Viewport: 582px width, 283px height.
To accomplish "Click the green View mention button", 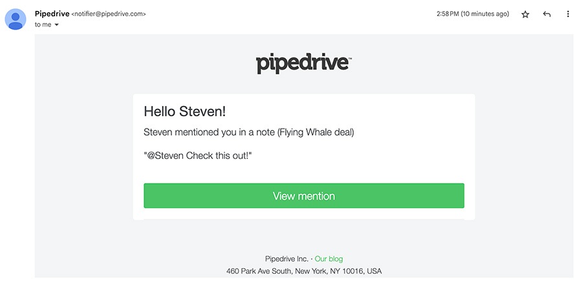I will pos(304,196).
